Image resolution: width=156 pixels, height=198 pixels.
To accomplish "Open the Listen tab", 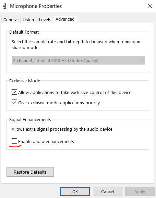I will (28, 20).
